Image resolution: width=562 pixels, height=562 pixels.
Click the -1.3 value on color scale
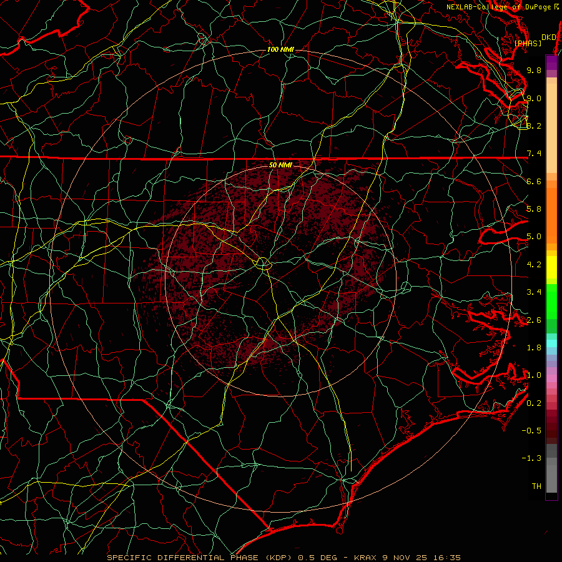[531, 458]
